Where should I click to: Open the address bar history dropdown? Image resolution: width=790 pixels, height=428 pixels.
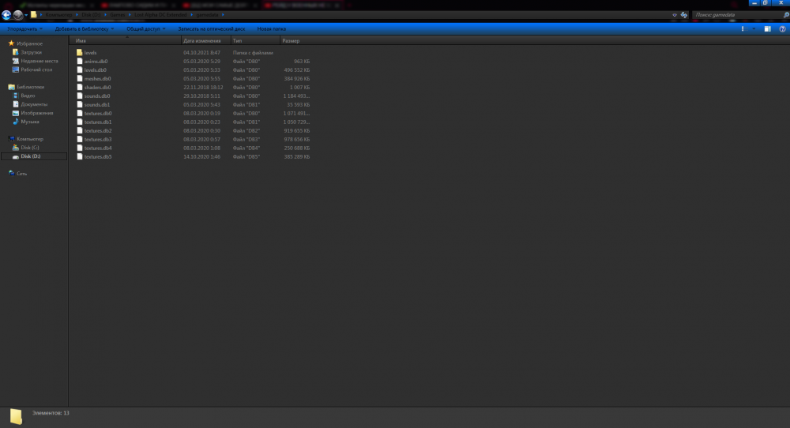click(x=674, y=15)
